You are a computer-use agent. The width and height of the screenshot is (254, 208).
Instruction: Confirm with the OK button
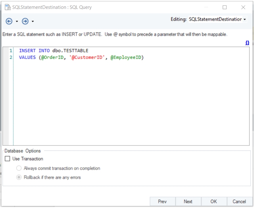click(x=213, y=202)
